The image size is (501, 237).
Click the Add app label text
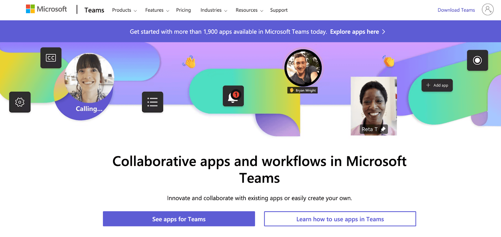click(x=441, y=85)
